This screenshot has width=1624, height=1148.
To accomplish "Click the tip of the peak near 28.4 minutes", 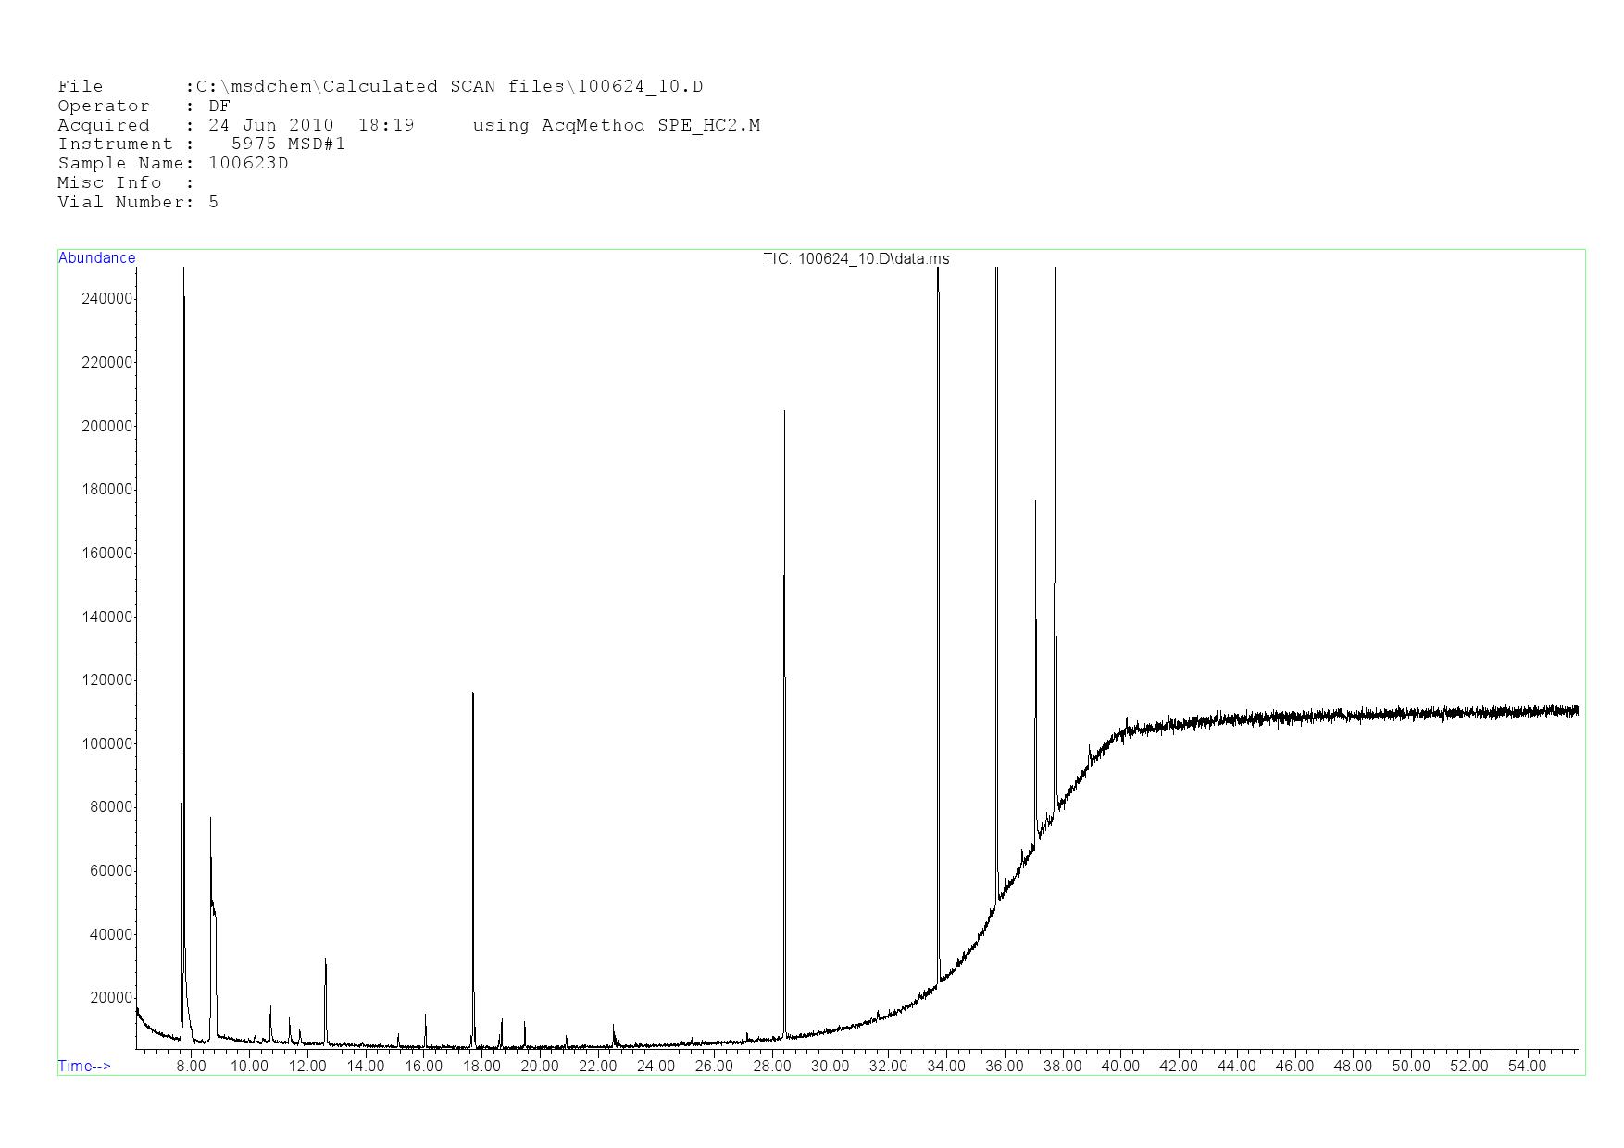I will [x=784, y=413].
